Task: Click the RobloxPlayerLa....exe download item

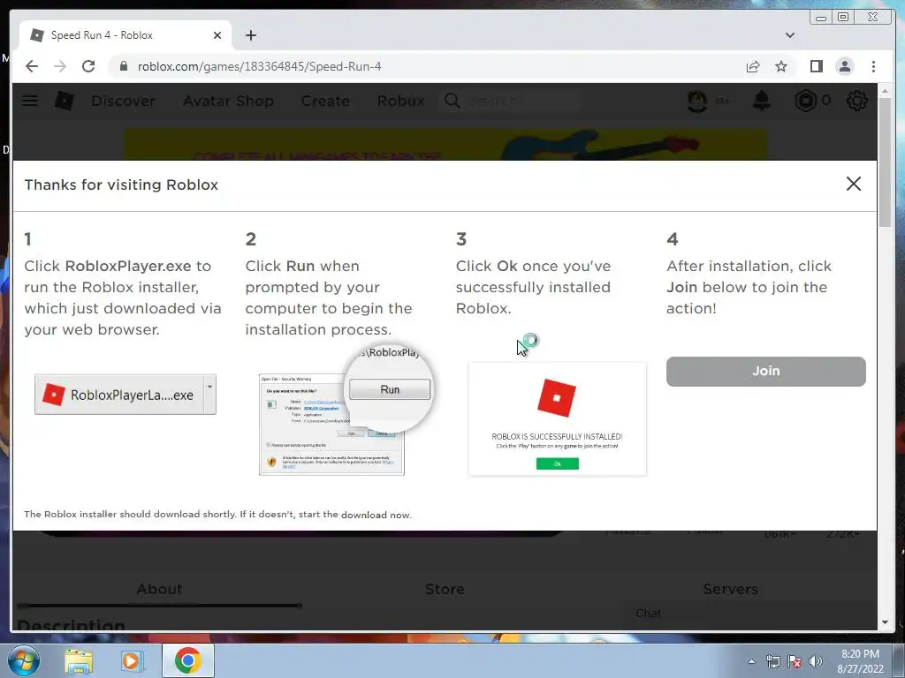Action: [x=119, y=395]
